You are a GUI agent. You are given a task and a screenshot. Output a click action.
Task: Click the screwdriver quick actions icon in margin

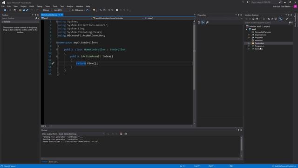[x=53, y=63]
